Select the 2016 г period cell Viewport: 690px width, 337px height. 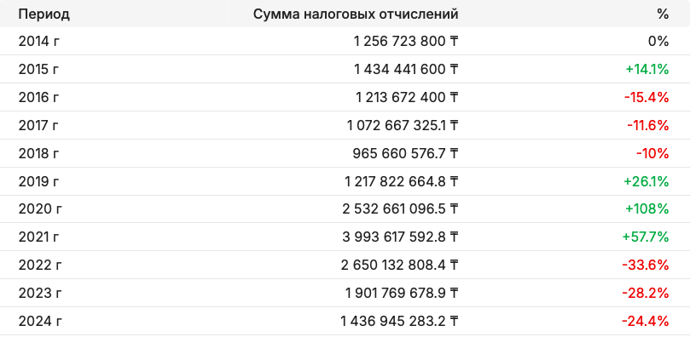click(38, 97)
